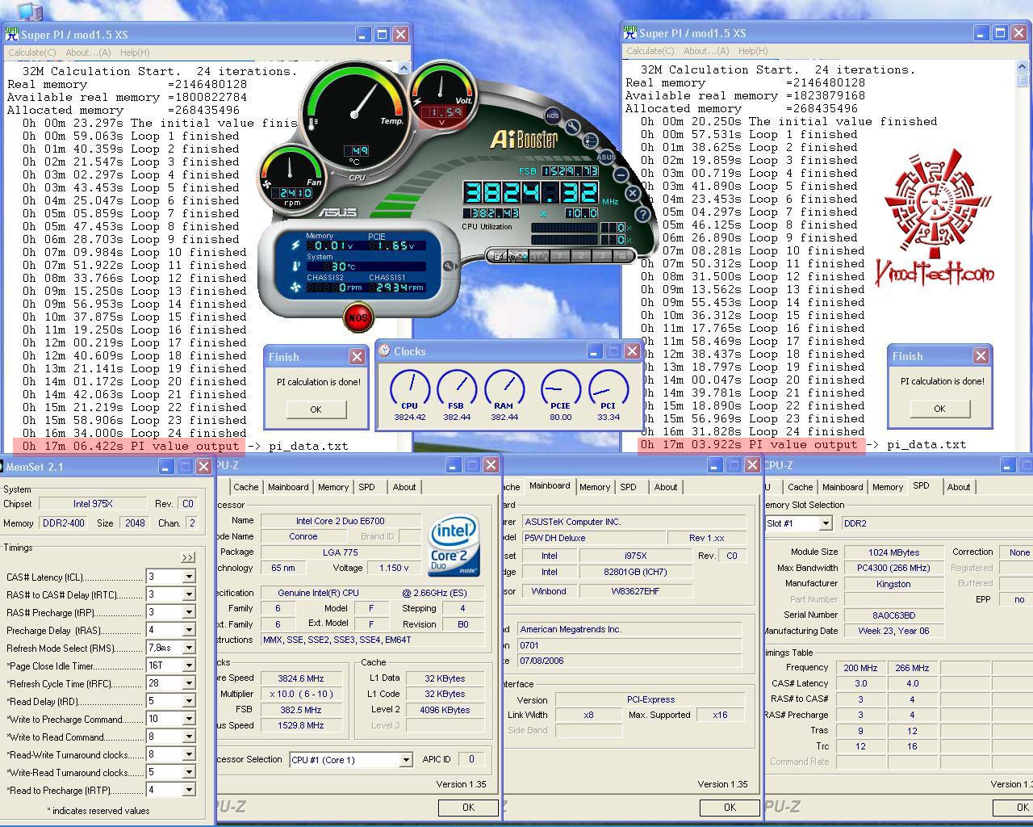Click the >> button in MemSet Timings
The height and width of the screenshot is (827, 1033).
point(187,557)
